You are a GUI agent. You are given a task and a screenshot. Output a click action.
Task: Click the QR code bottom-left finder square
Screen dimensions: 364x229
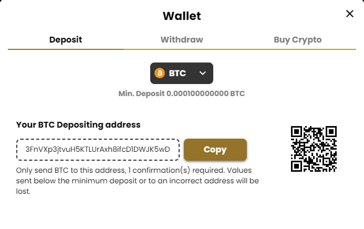(297, 166)
